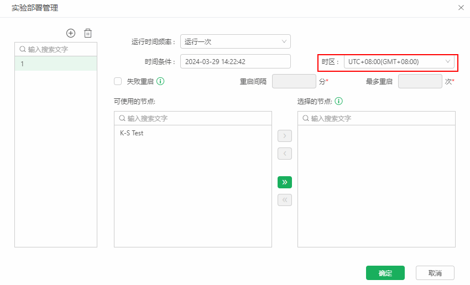Open the 运行时间频率 dropdown

[235, 41]
